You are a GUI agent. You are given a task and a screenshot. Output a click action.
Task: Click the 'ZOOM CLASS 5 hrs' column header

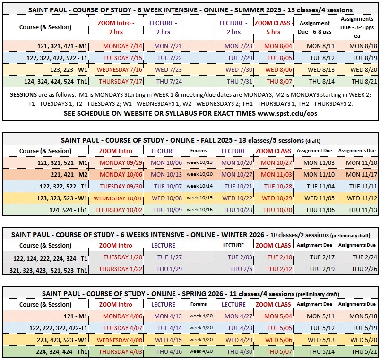[273, 27]
